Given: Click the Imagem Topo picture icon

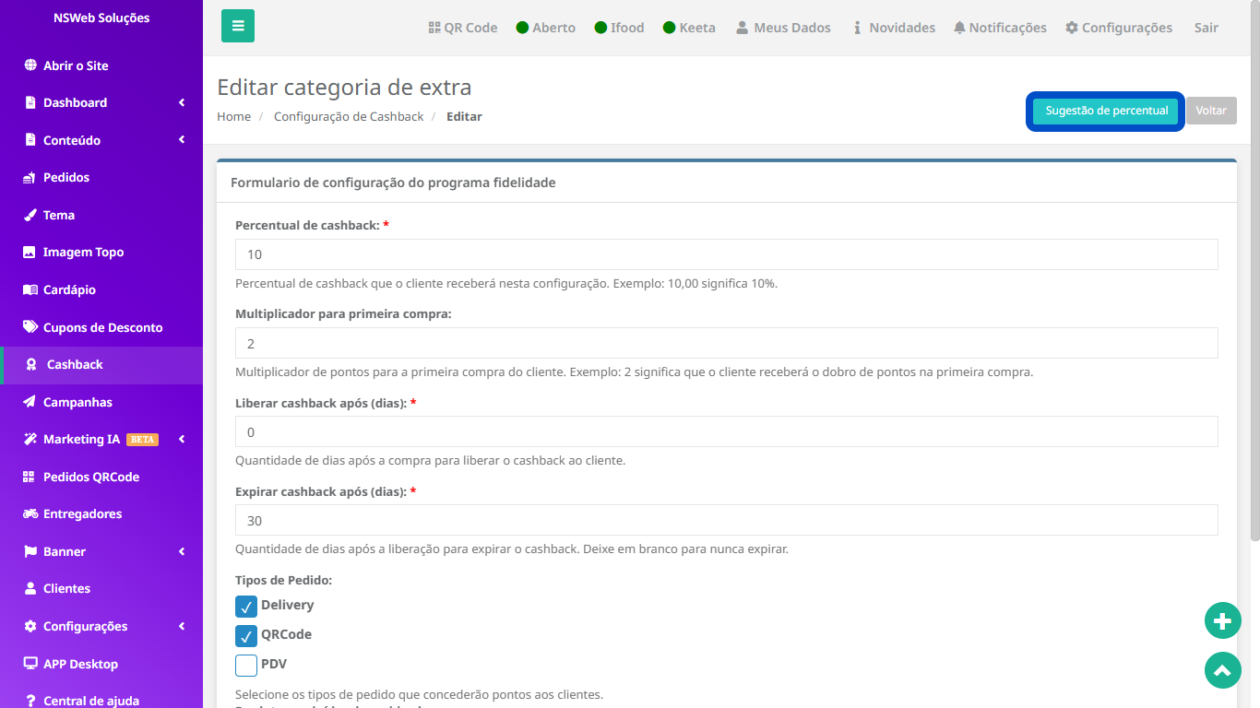Looking at the screenshot, I should [30, 252].
